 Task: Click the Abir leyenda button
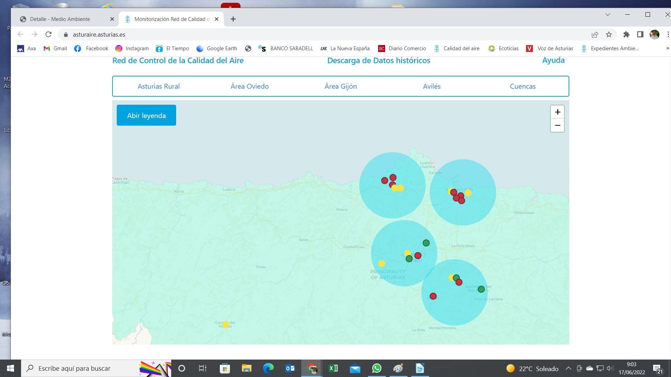(x=146, y=115)
